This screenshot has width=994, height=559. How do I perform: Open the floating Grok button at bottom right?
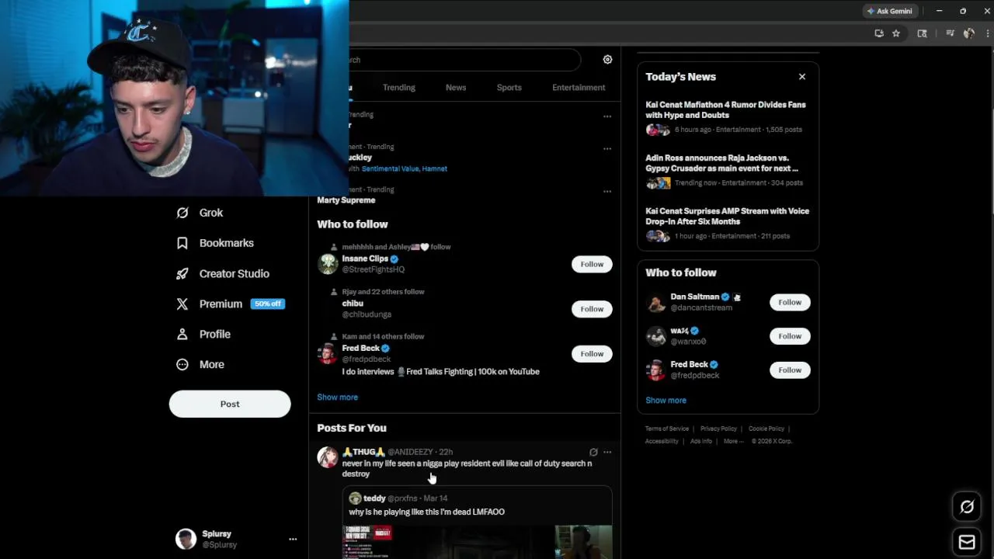[x=967, y=507]
